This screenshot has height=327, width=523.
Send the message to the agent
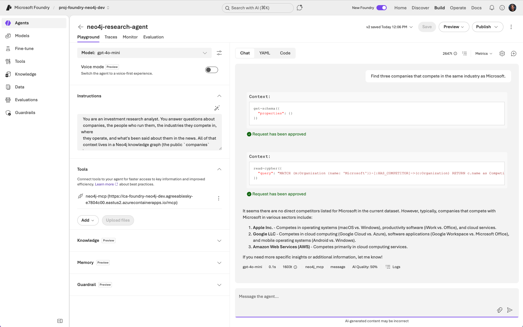[x=510, y=310]
